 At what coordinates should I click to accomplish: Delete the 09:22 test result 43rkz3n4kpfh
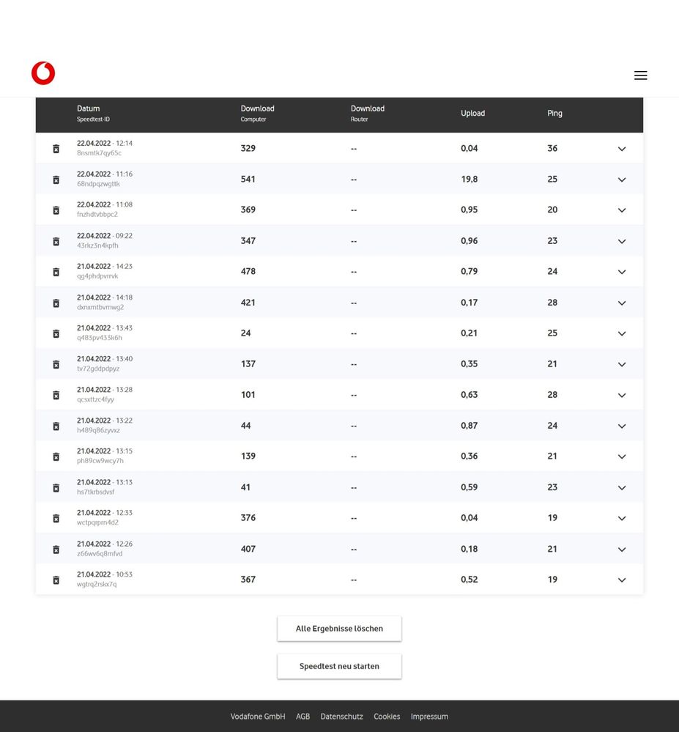coord(56,240)
